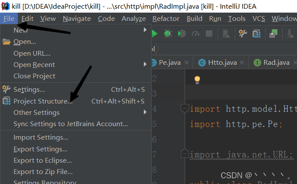Select Import Settings... menu entry
The width and height of the screenshot is (297, 184).
pos(76,137)
